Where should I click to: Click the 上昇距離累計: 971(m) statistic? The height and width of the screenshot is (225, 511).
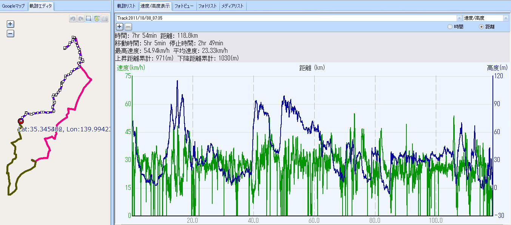(144, 59)
